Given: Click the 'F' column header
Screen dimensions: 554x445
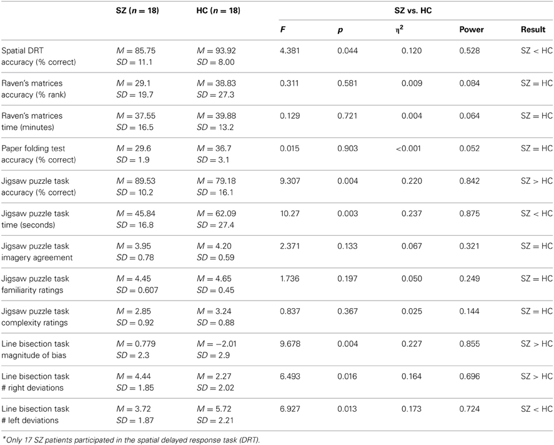Looking at the screenshot, I should pyautogui.click(x=283, y=30).
